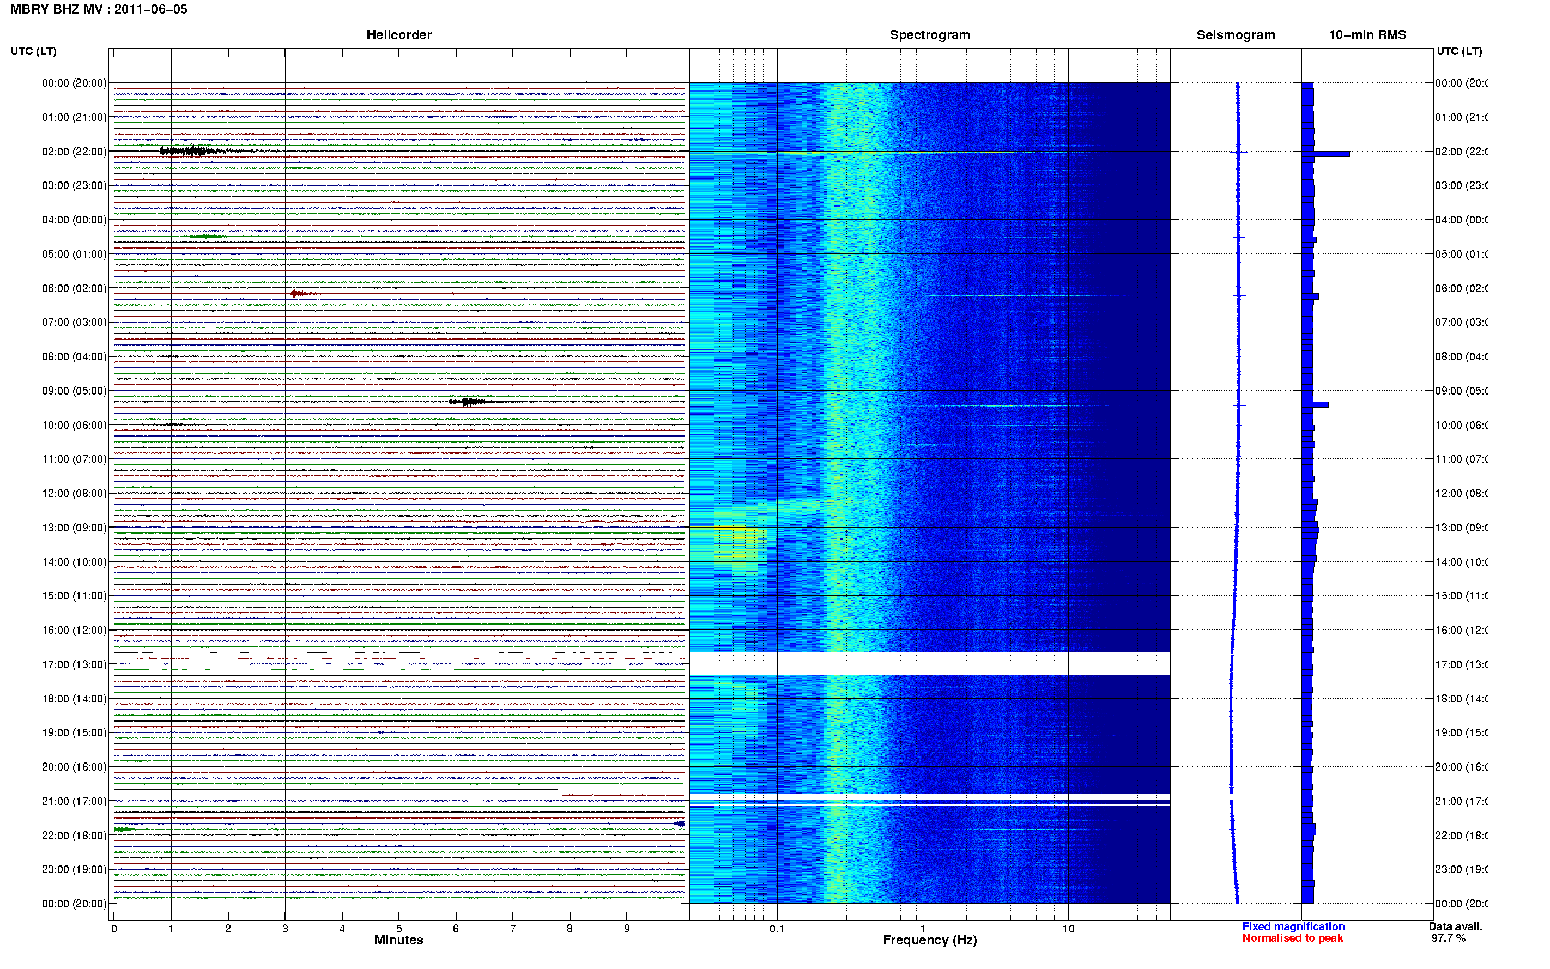Click the '0.1' frequency tick label
This screenshot has width=1550, height=969.
point(777,929)
